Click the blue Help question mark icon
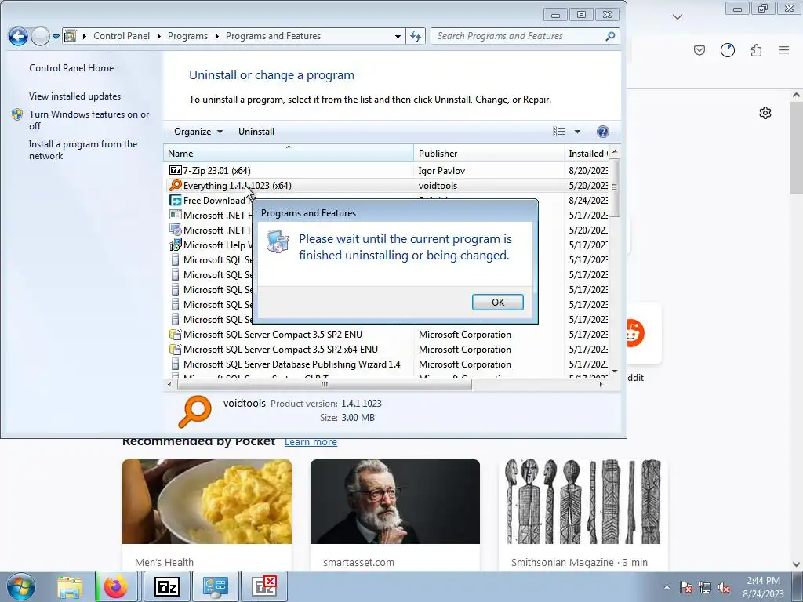 pyautogui.click(x=603, y=132)
